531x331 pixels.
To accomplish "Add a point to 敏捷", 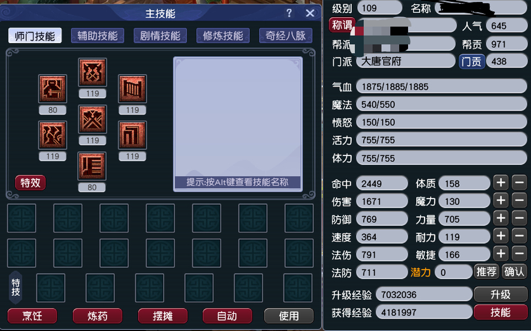I will pos(500,254).
